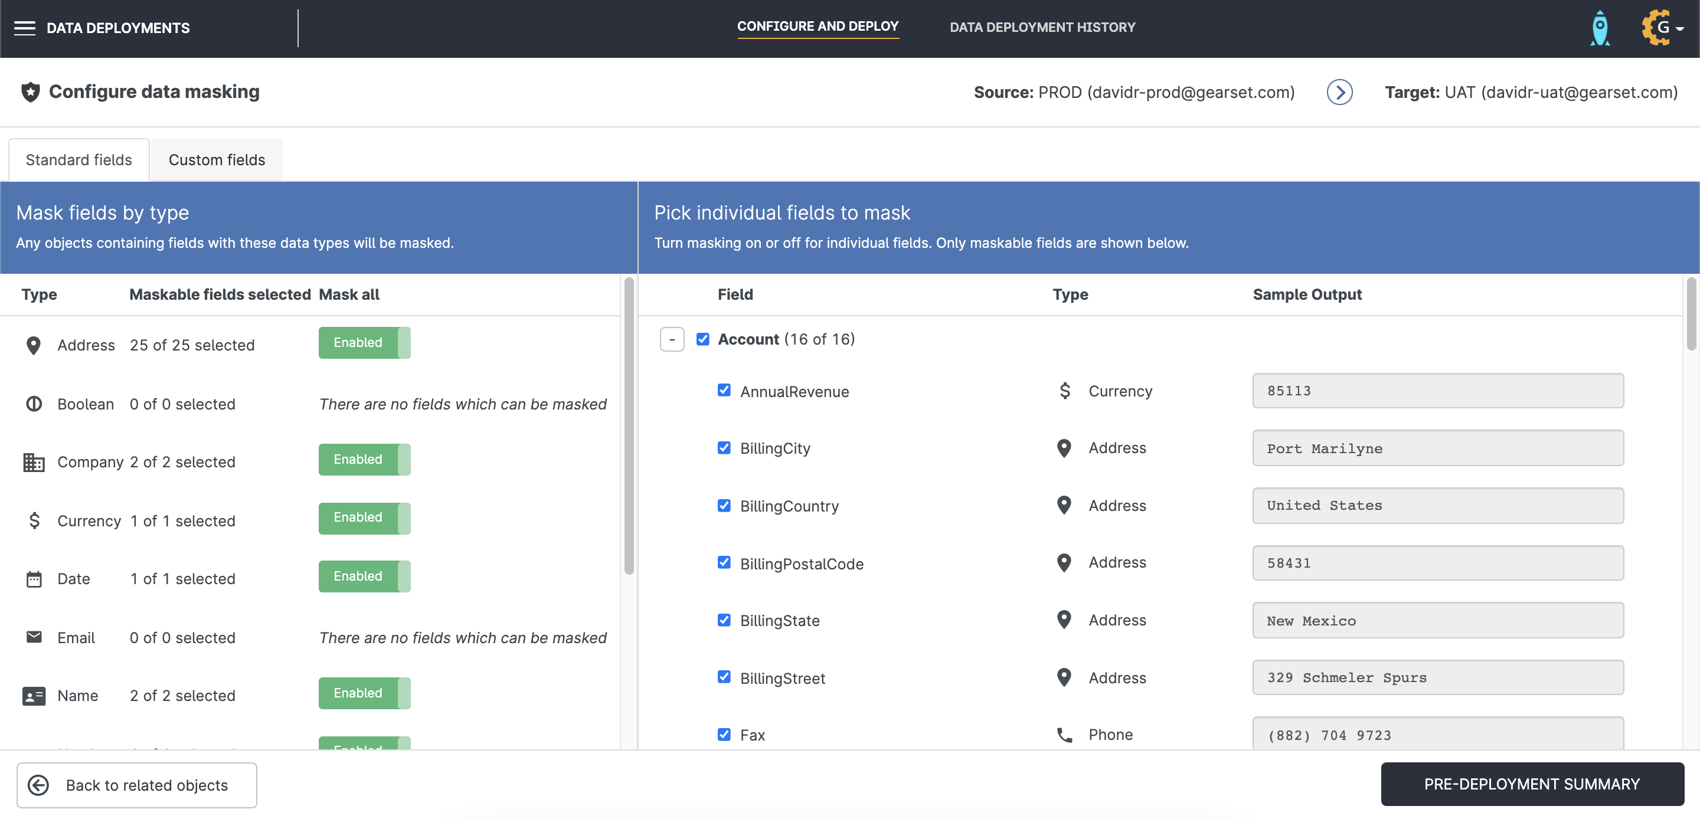This screenshot has height=819, width=1700.
Task: Toggle Mask all for Address type
Action: (364, 342)
